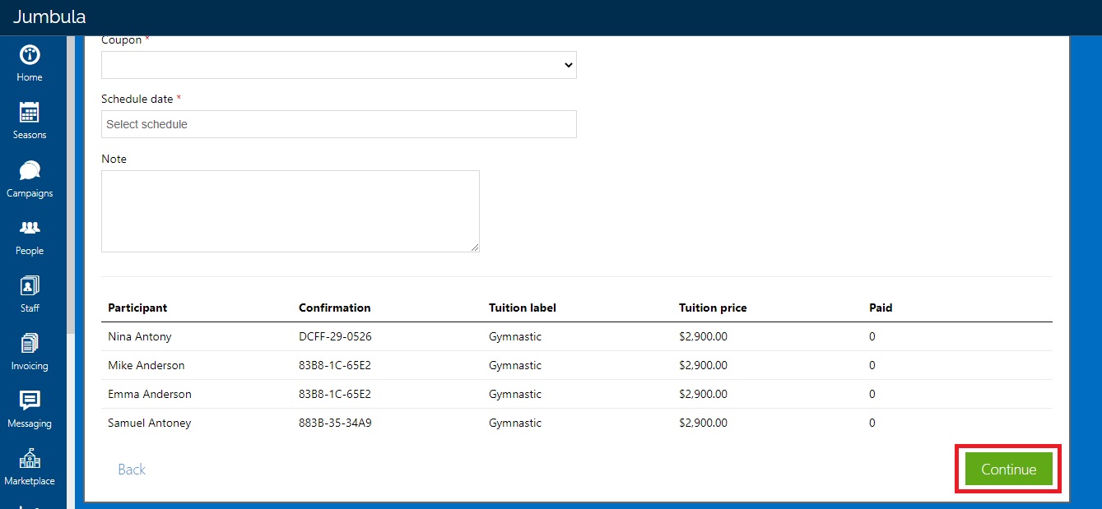Screen dimensions: 1102x509
Task: Click inside the Note text area
Action: [291, 211]
